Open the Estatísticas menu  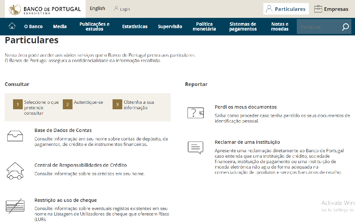(135, 27)
